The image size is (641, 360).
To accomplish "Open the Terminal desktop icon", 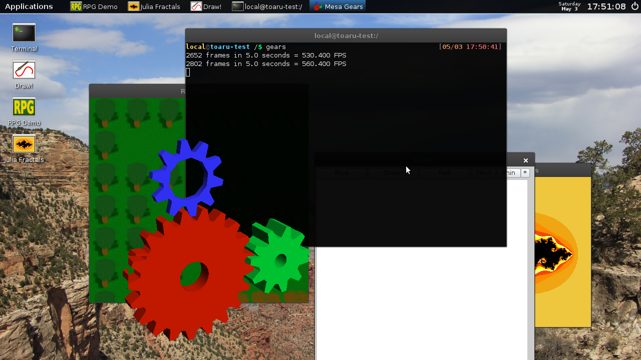I will [x=24, y=37].
